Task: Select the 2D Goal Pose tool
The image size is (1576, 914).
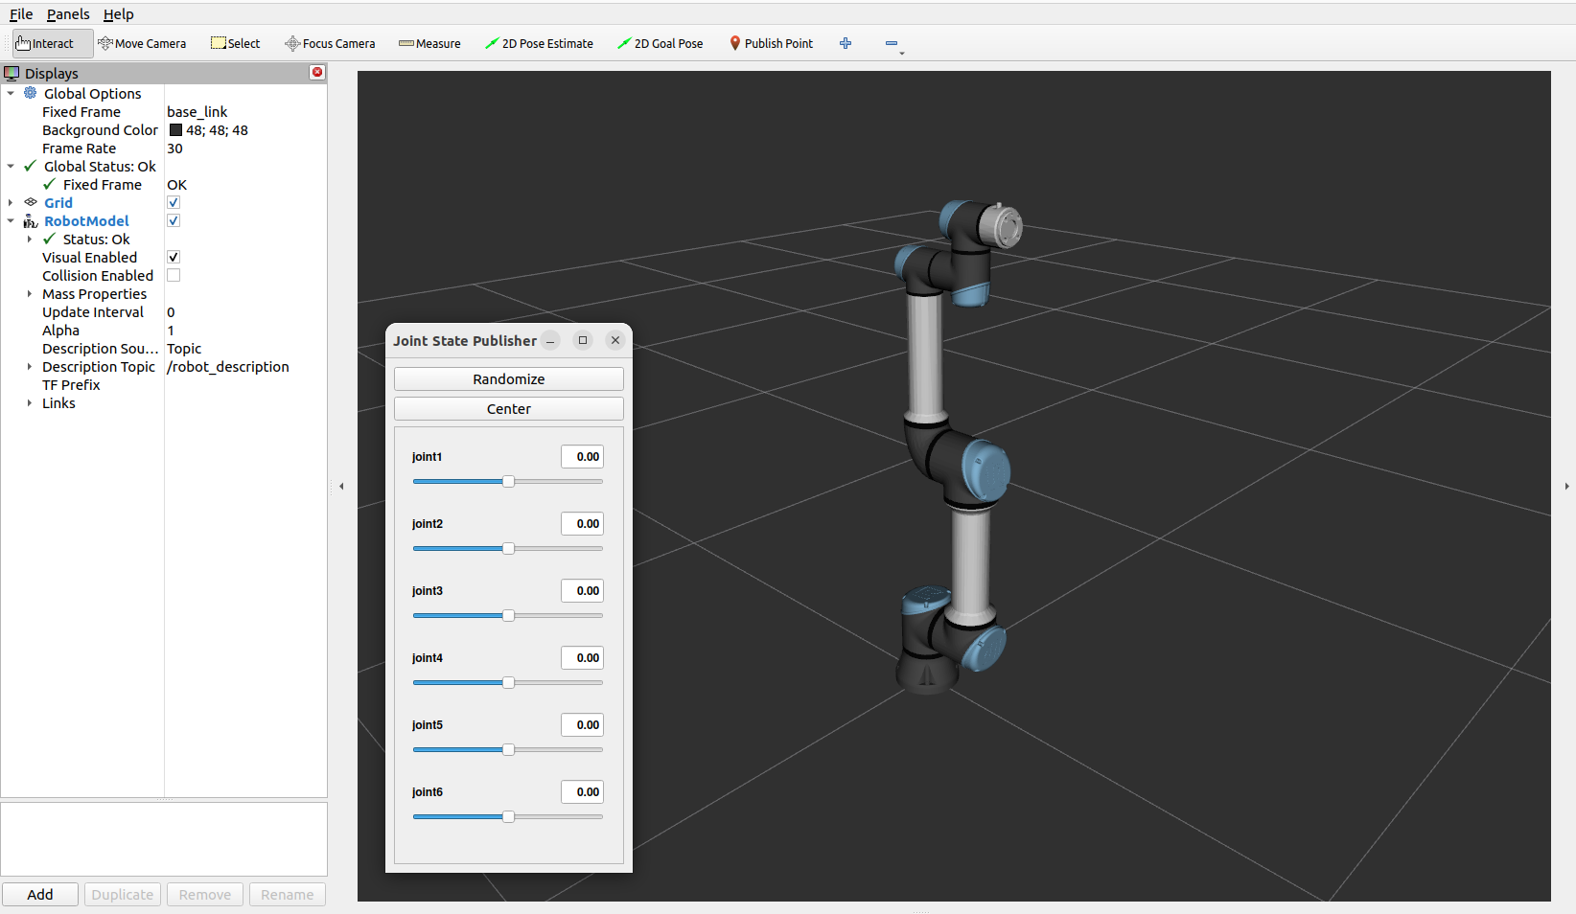Action: (x=661, y=43)
